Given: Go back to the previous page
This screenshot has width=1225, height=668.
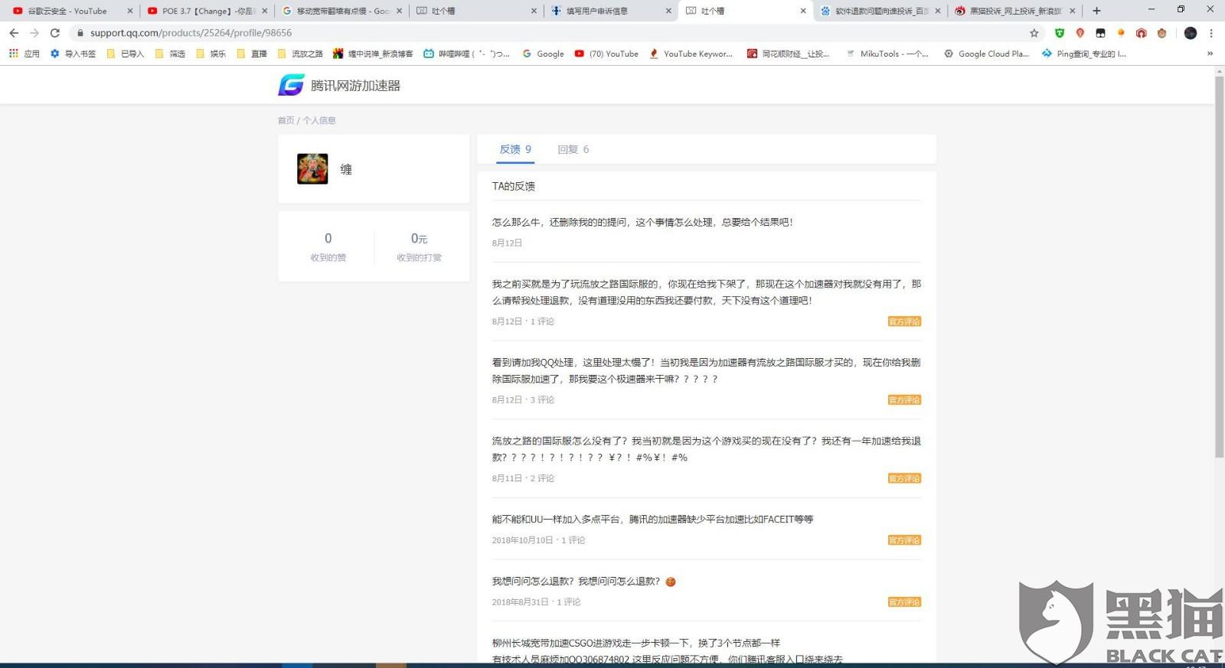Looking at the screenshot, I should (x=14, y=33).
